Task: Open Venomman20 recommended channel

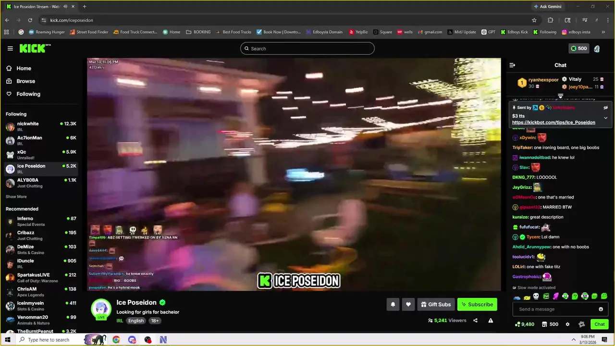Action: [41, 320]
